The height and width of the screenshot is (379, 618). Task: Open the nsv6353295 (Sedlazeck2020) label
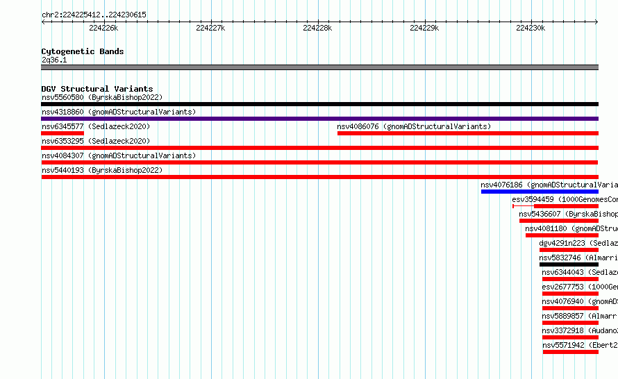click(96, 141)
